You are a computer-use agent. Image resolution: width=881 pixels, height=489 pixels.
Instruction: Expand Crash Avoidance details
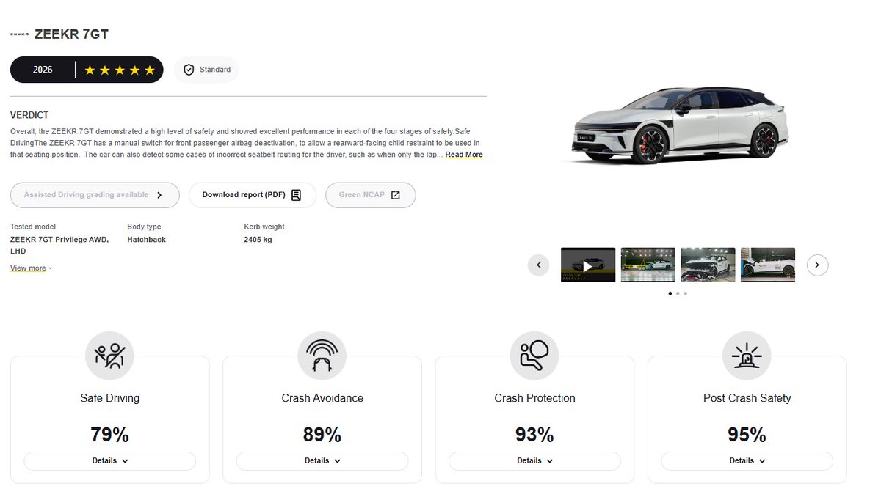[x=322, y=461]
